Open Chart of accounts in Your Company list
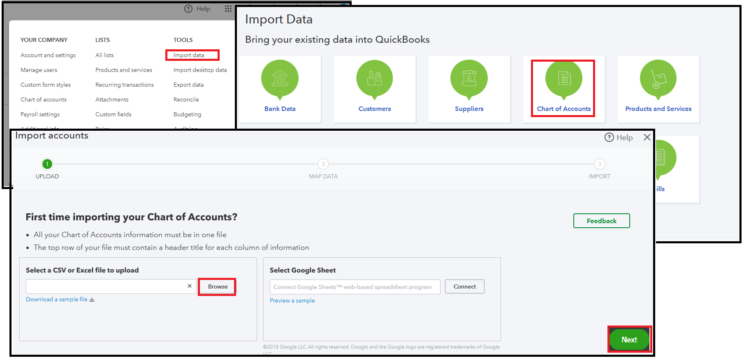Image resolution: width=744 pixels, height=358 pixels. [44, 99]
